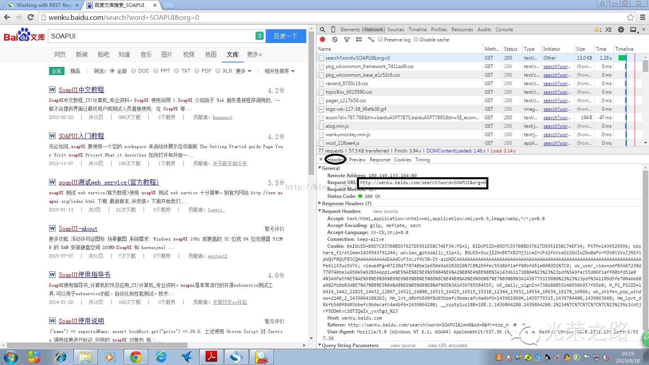649x365 pixels.
Task: Toggle the DevTools device mode icon
Action: coord(333,30)
